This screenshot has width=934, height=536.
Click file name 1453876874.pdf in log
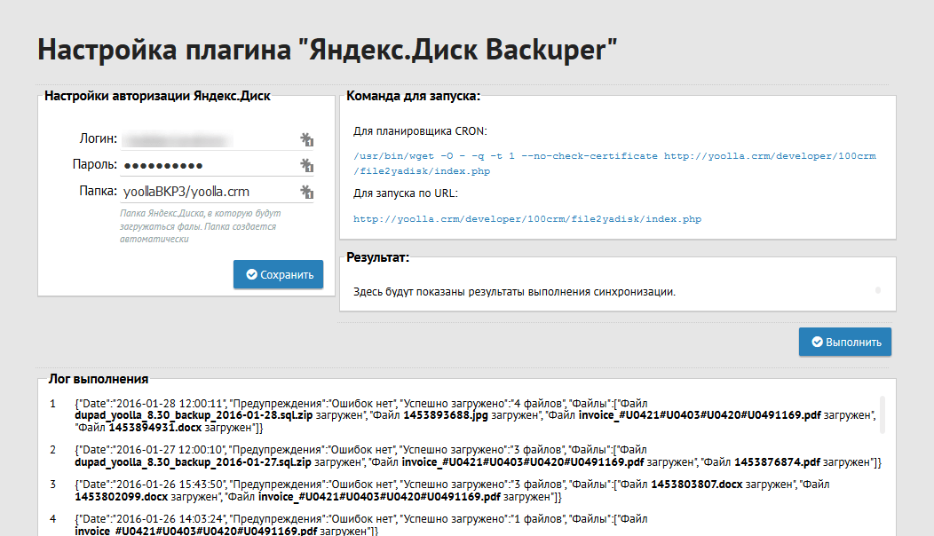point(778,462)
